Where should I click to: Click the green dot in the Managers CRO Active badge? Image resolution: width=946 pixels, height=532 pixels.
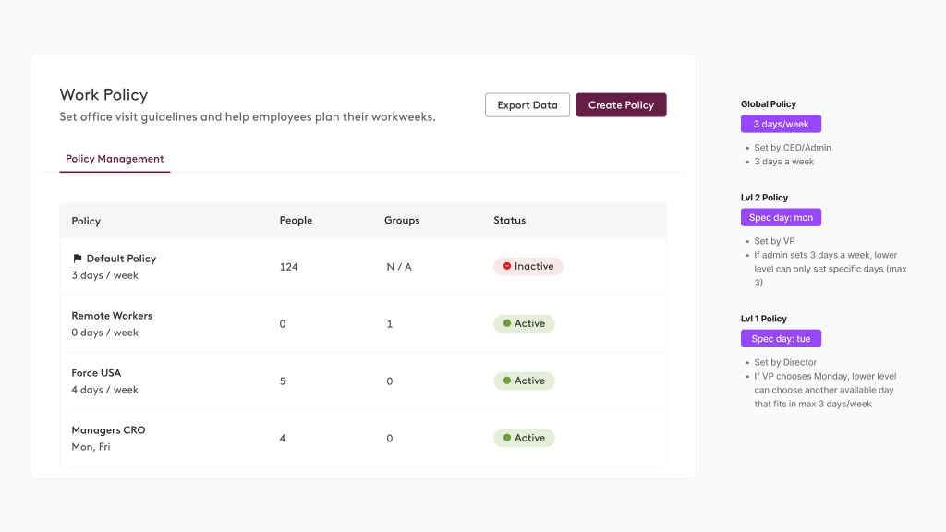pyautogui.click(x=506, y=439)
